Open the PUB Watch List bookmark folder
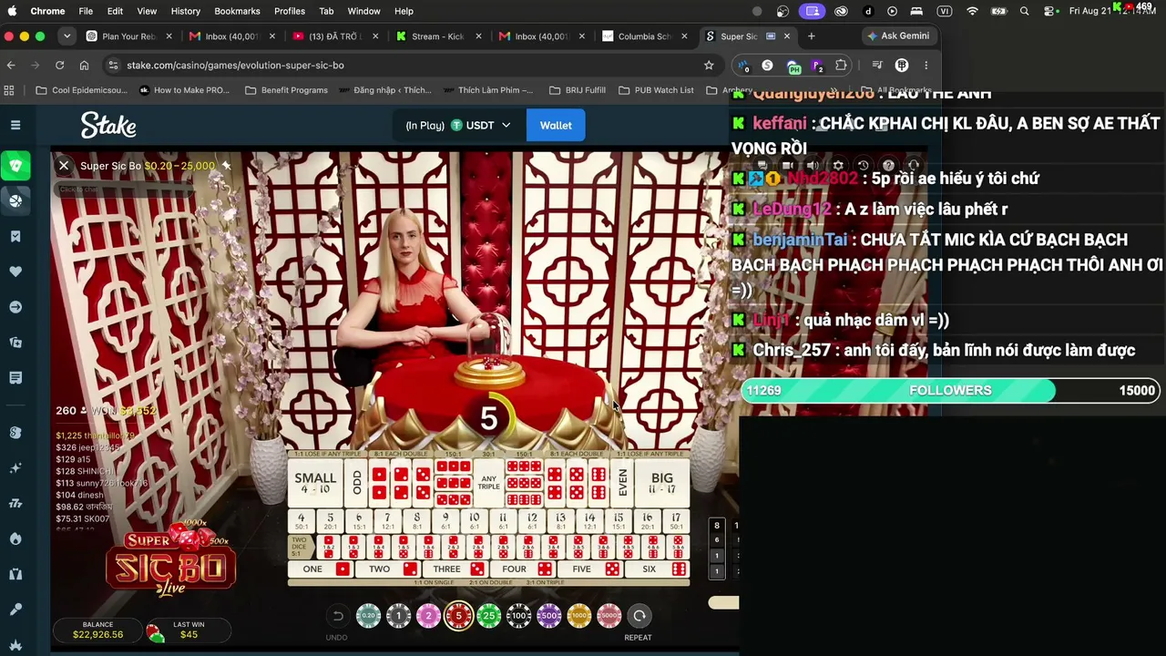 coord(656,90)
